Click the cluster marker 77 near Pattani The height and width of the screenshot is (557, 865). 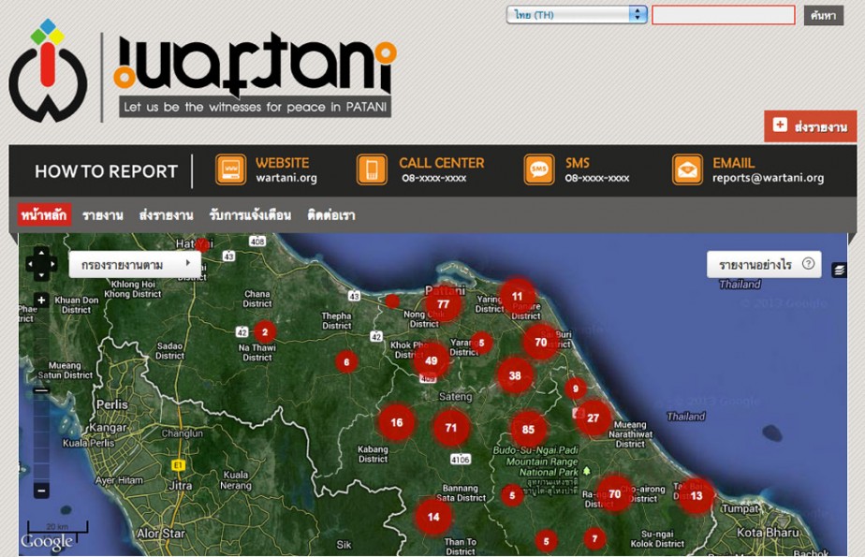(443, 304)
